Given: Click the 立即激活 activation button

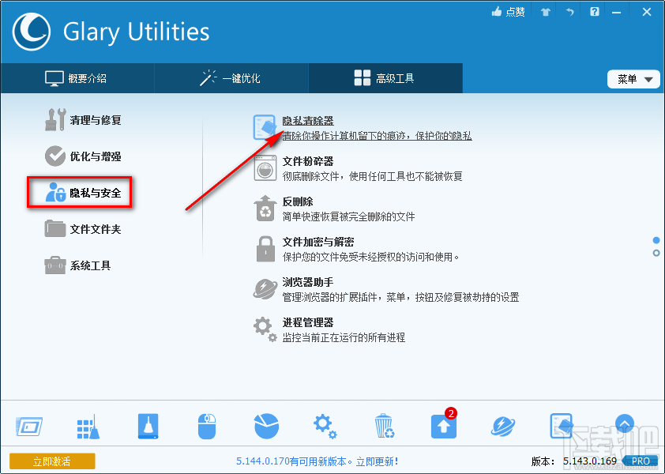Looking at the screenshot, I should [51, 461].
